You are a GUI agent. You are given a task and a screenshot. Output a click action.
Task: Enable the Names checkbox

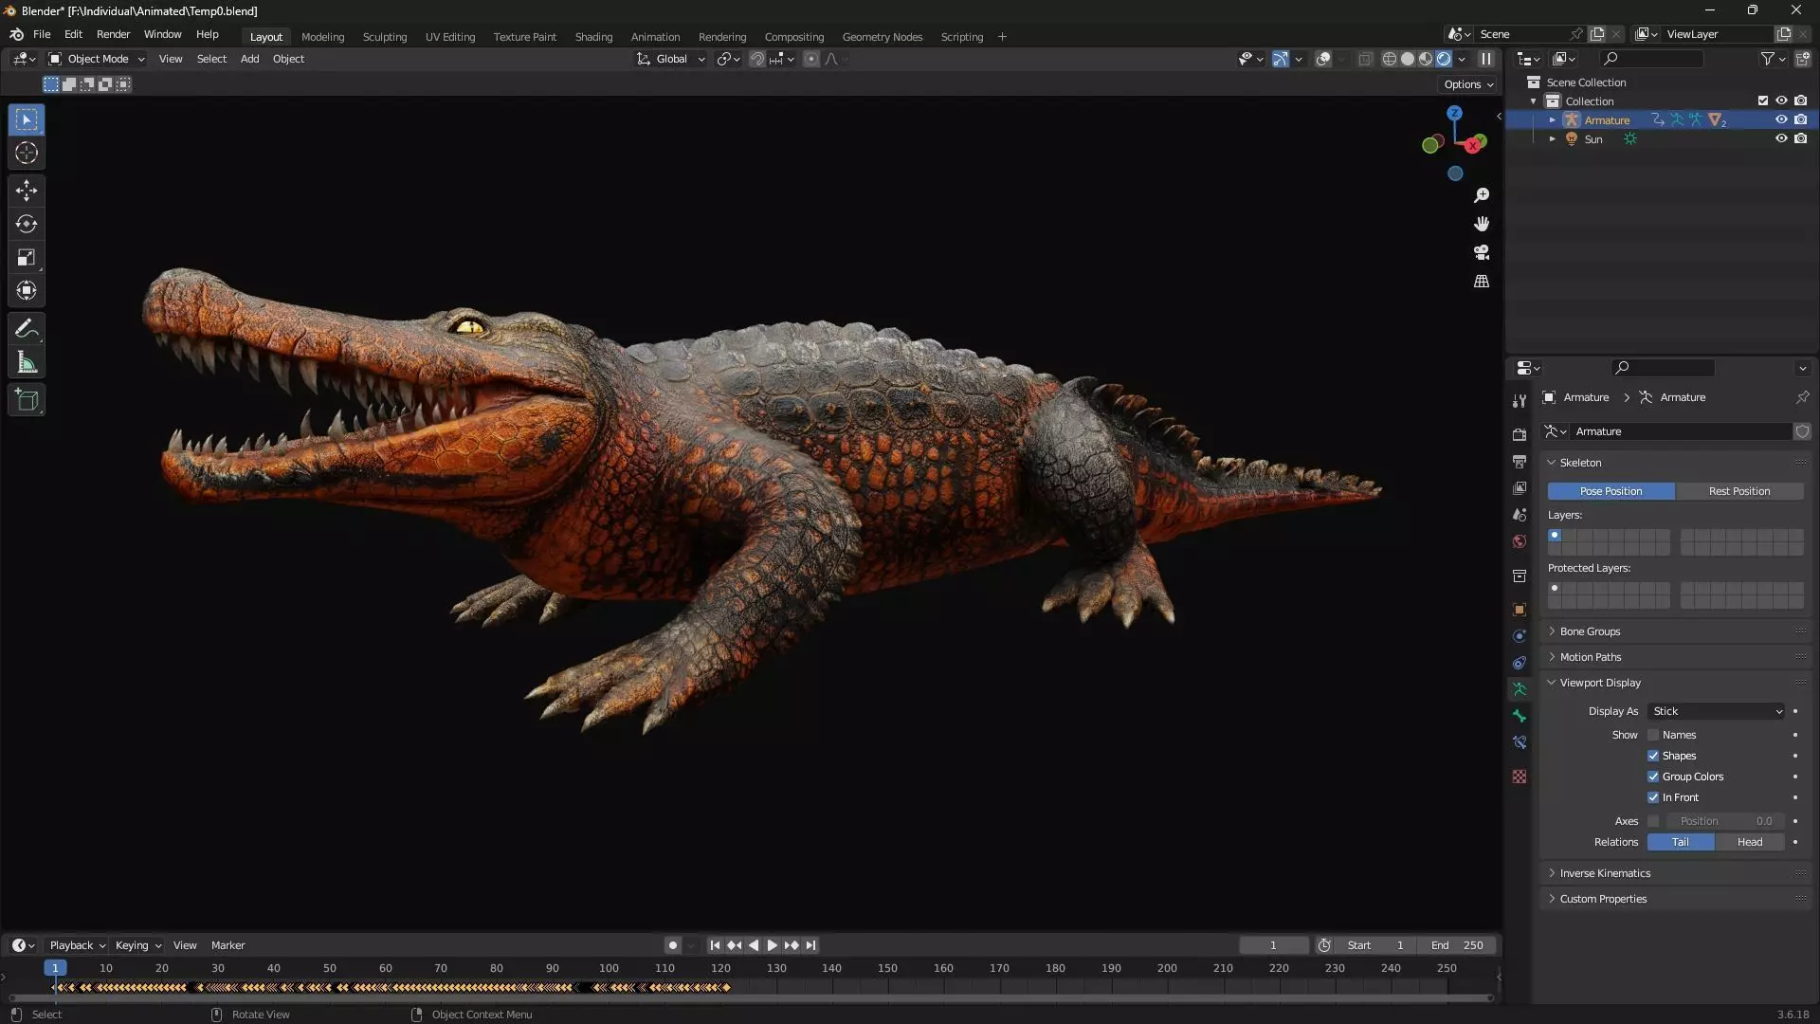click(x=1653, y=735)
